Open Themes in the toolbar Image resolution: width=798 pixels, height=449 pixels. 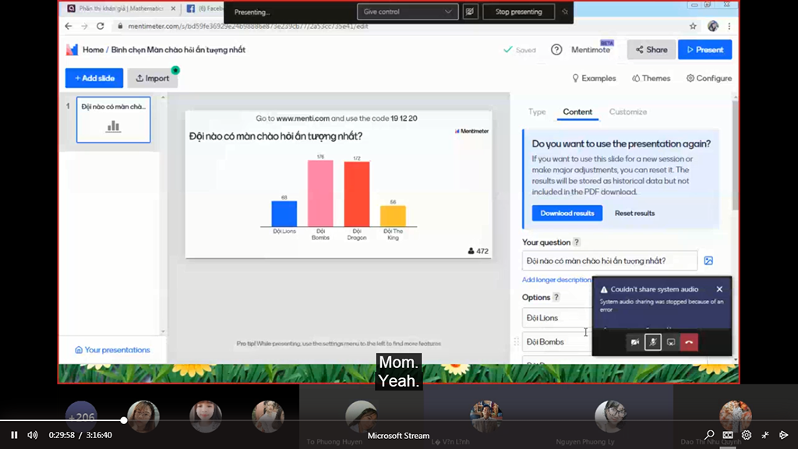(651, 79)
